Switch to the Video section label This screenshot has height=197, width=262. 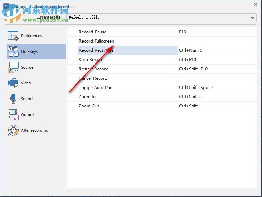(x=26, y=83)
